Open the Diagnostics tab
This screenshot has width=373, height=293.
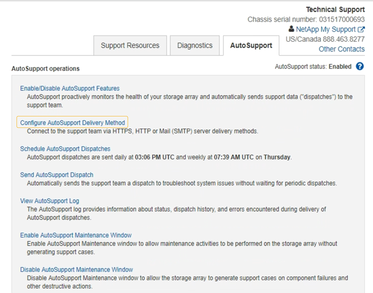[194, 45]
